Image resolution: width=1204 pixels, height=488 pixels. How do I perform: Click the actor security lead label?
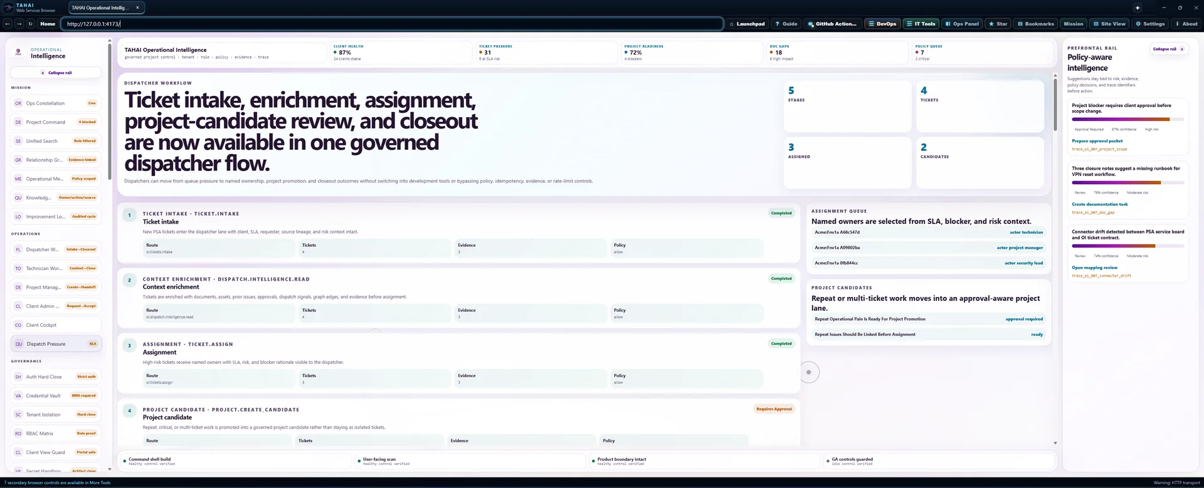(1023, 263)
